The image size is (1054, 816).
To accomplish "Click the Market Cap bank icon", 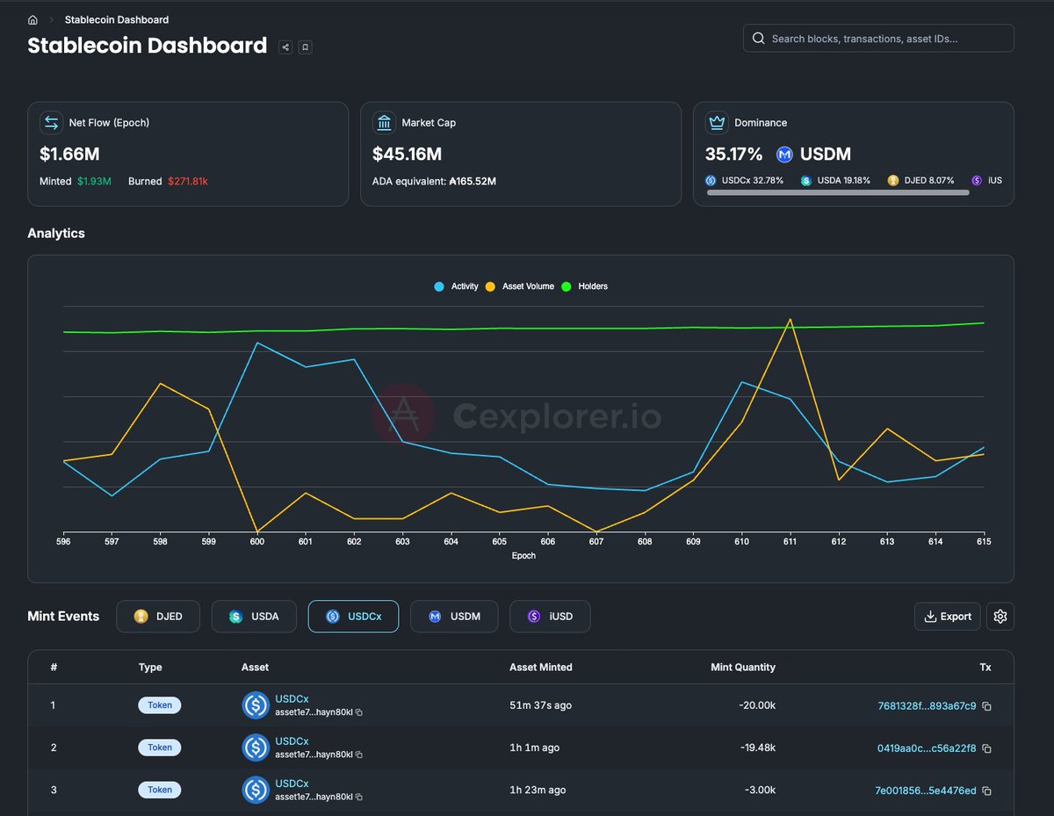I will coord(384,123).
